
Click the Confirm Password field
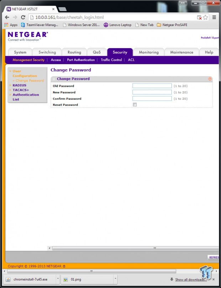pos(152,98)
